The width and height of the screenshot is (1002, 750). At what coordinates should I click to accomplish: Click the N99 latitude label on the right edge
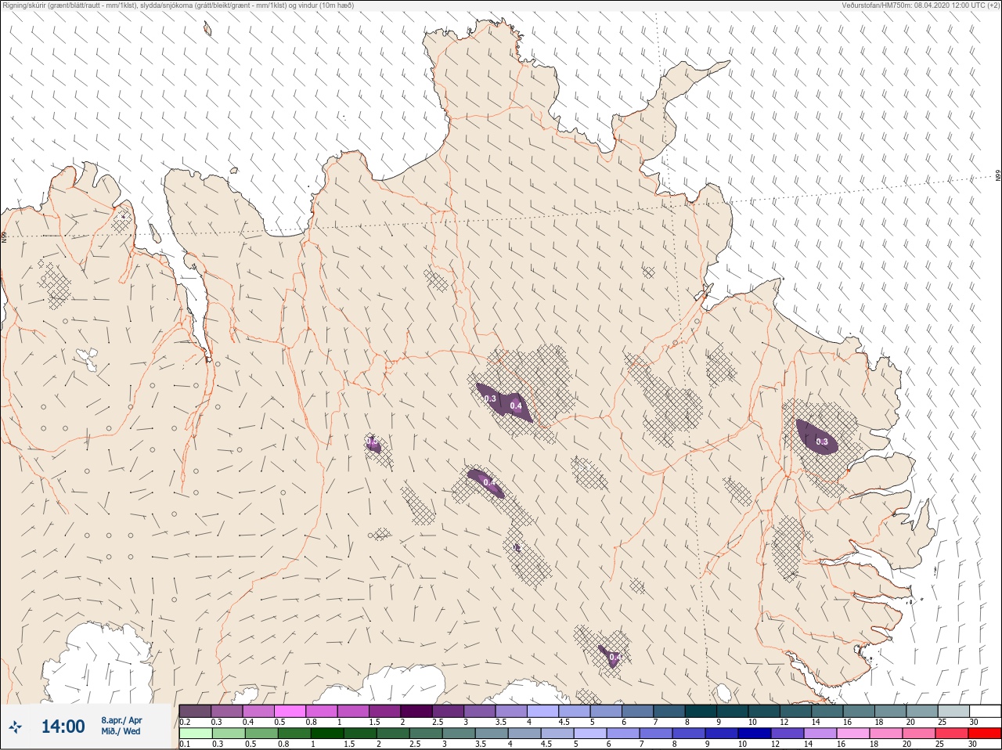998,176
